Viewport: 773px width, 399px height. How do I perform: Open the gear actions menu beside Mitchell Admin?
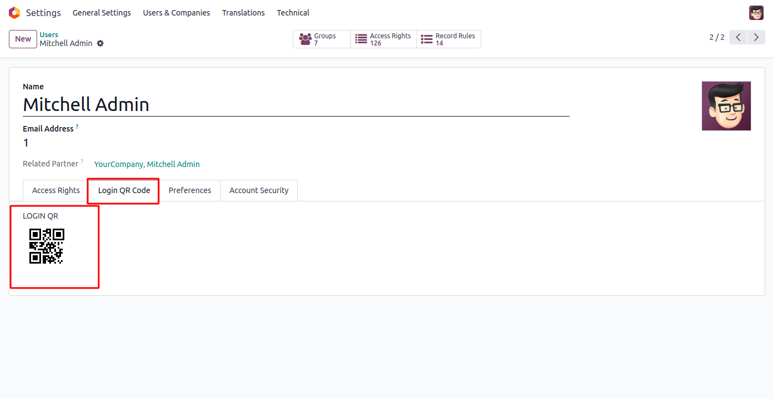(100, 43)
